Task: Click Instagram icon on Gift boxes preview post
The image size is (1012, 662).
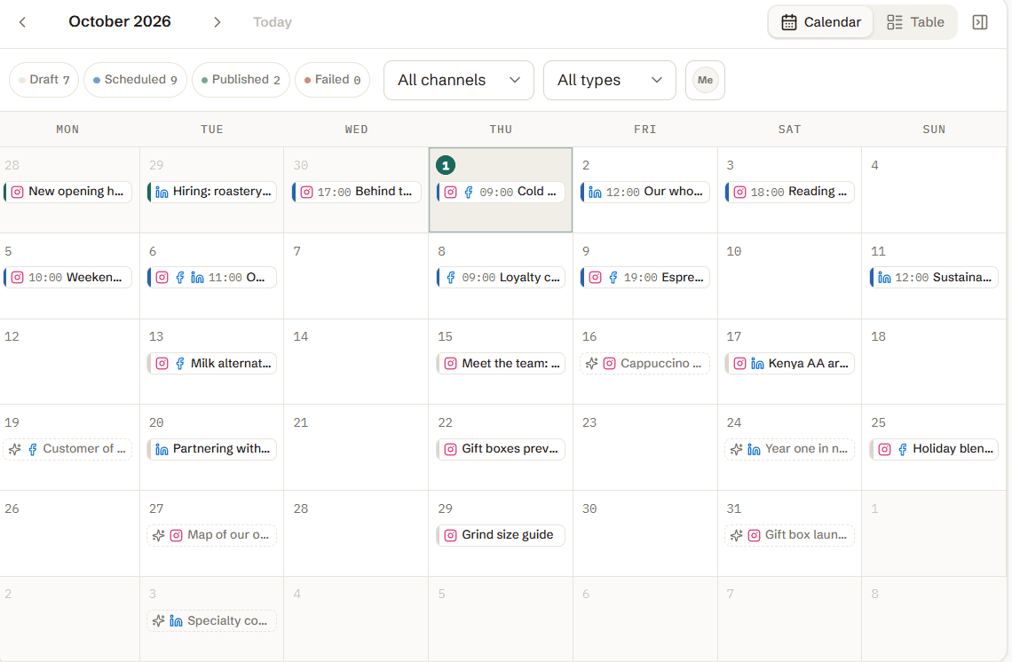Action: [x=450, y=449]
